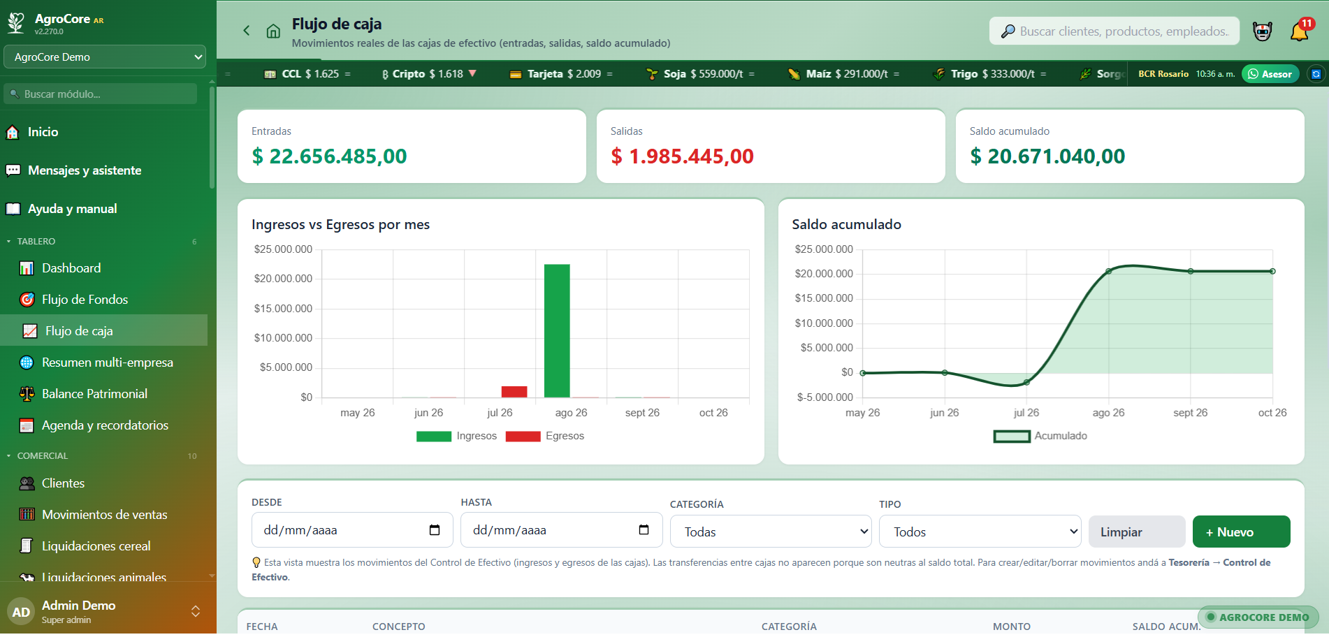Toggle Egresos legend in bar chart

545,436
